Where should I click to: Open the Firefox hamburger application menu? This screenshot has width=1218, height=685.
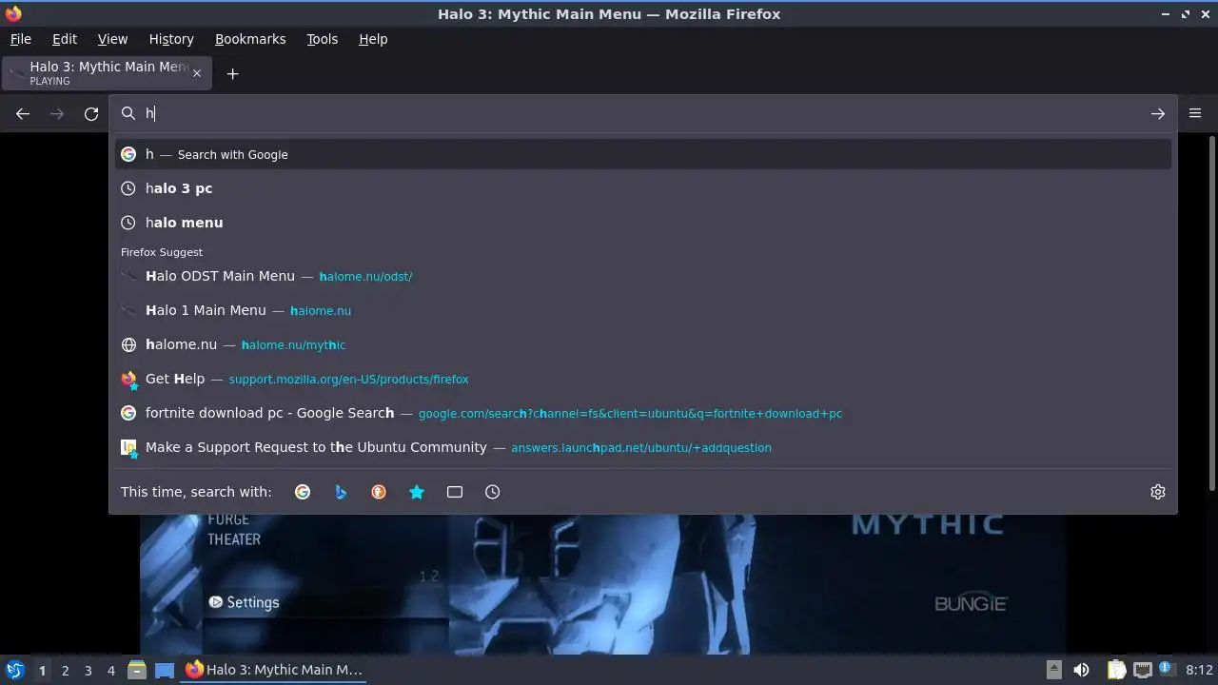click(1195, 113)
